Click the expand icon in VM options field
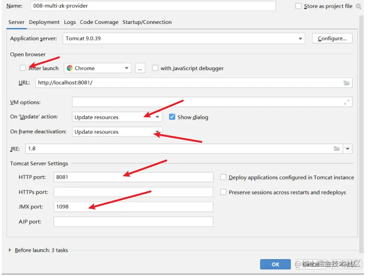 (x=346, y=102)
